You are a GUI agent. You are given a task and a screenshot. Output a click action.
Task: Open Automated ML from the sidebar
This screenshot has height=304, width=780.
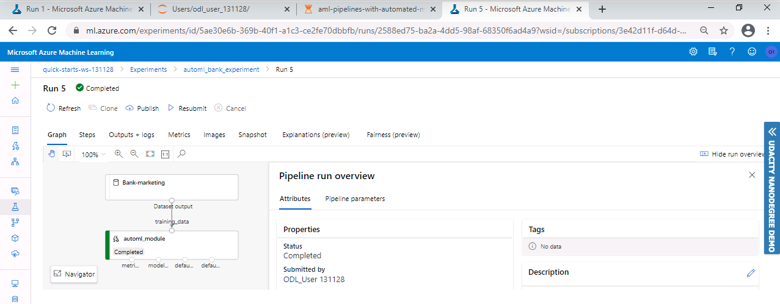[x=15, y=146]
